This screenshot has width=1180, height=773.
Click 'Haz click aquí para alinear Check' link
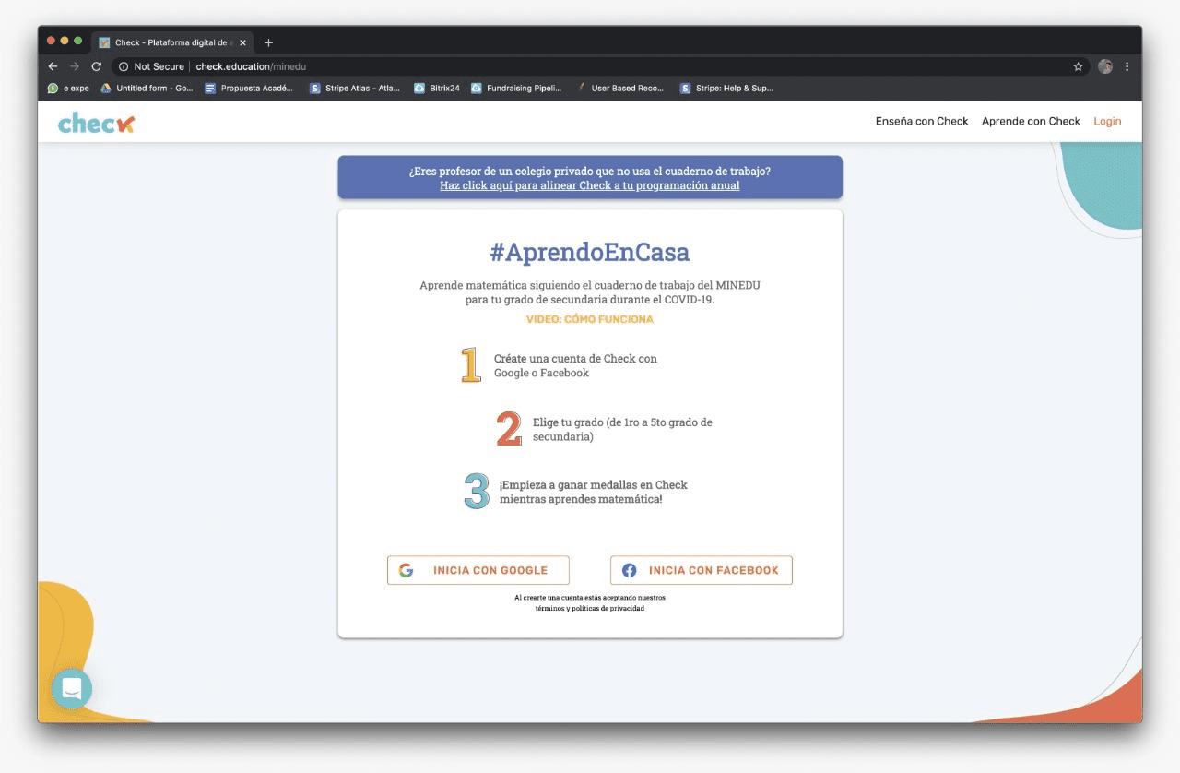point(590,185)
